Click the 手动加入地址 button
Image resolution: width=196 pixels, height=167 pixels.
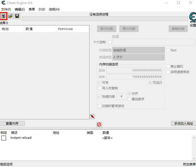pos(183,124)
